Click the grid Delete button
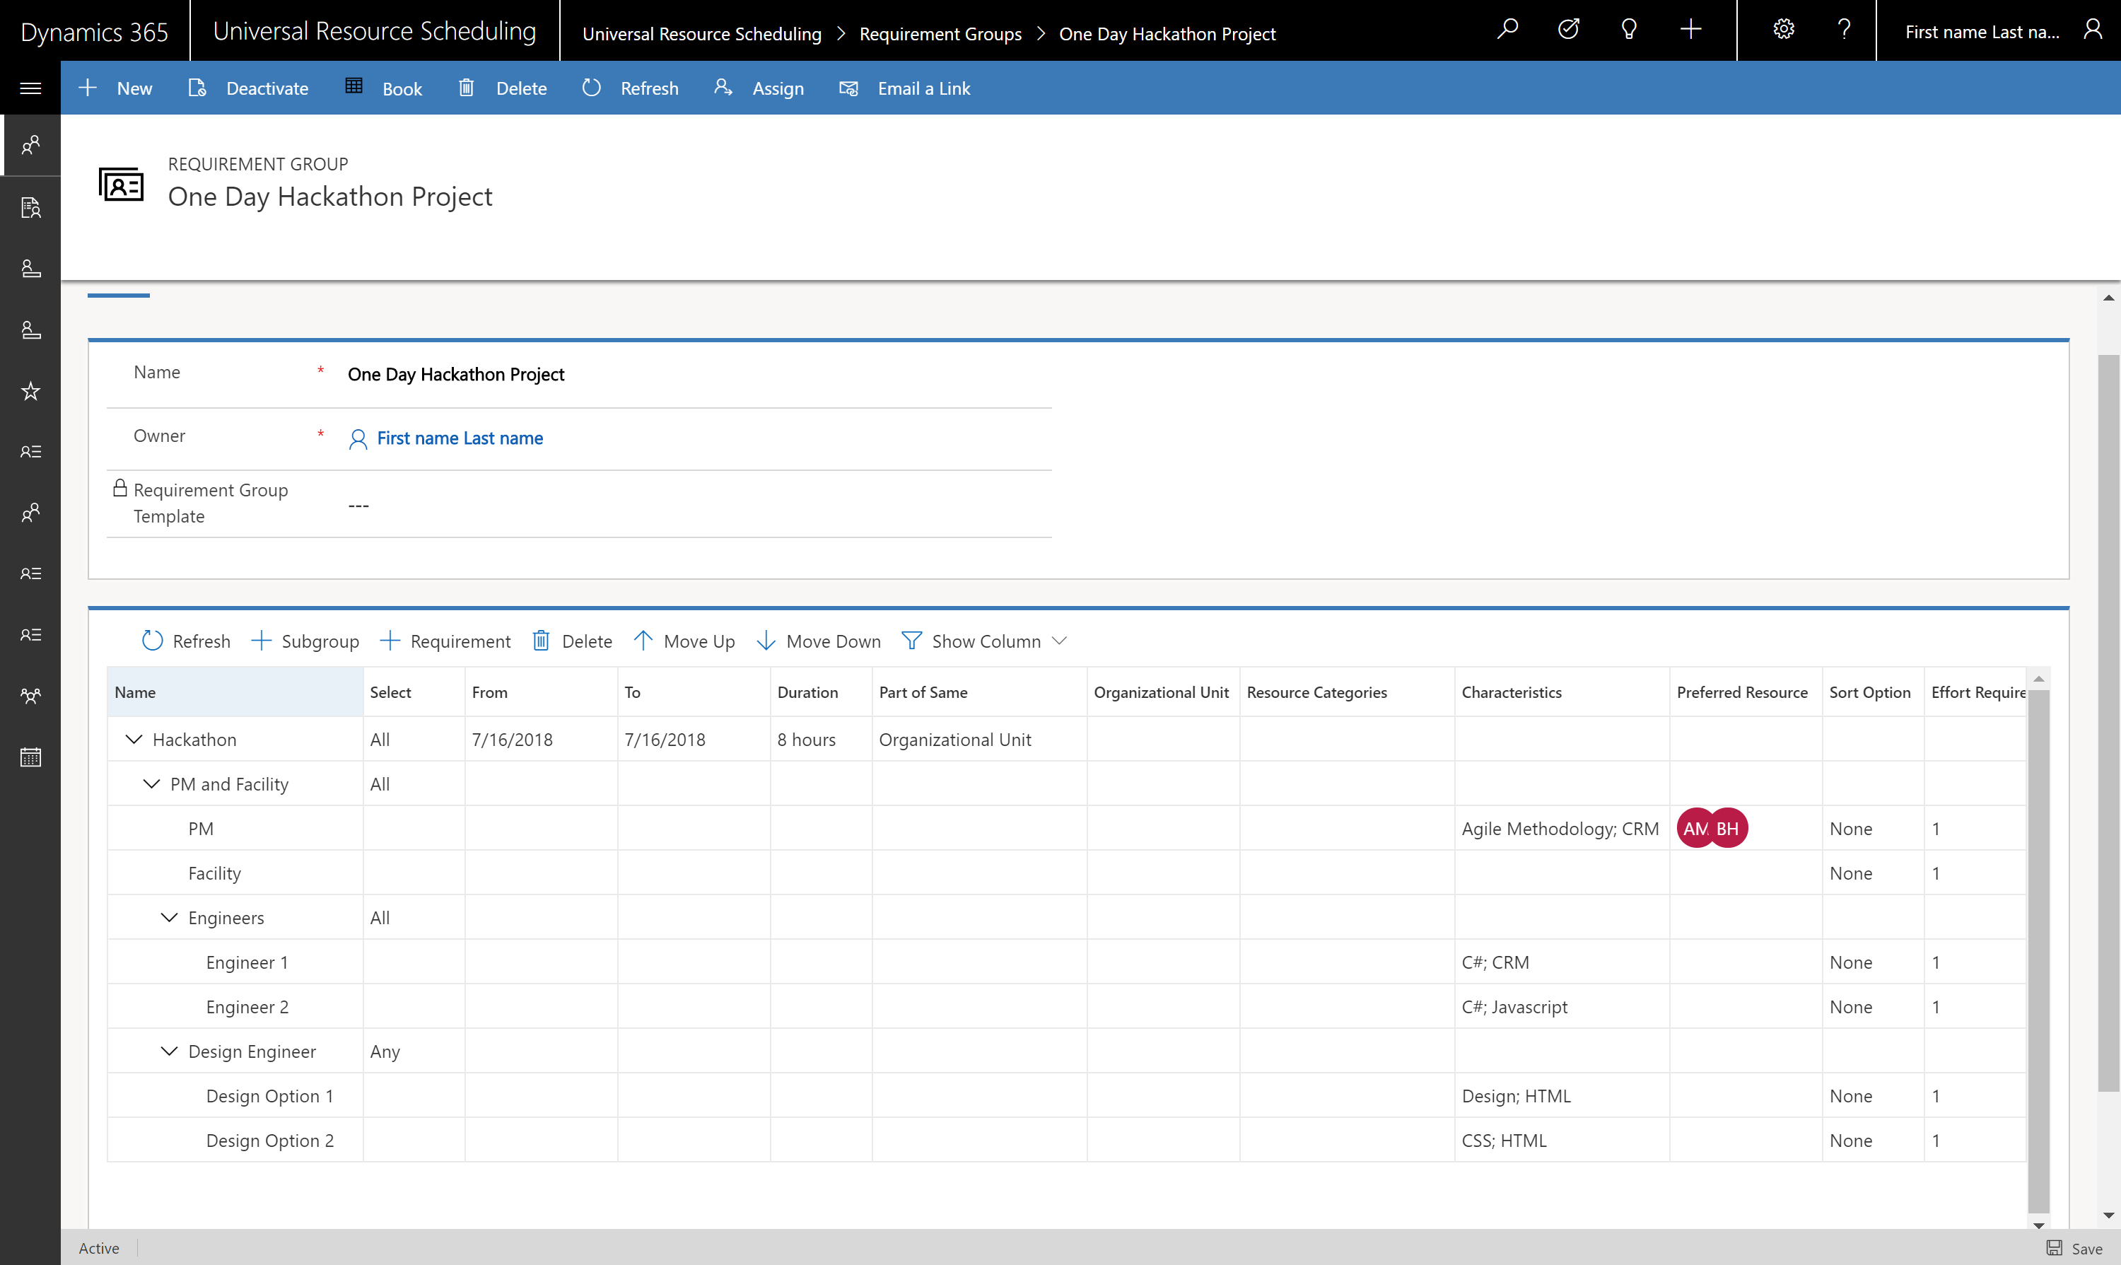 coord(572,641)
